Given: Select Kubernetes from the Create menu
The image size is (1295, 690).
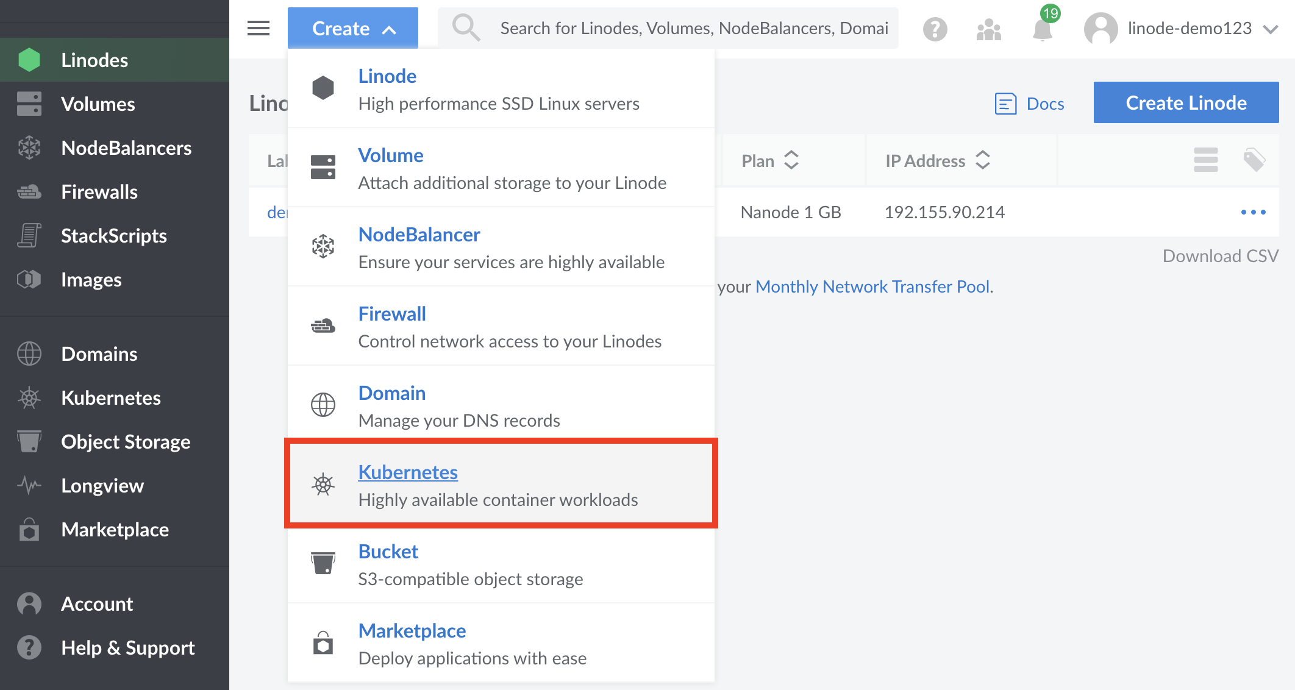Looking at the screenshot, I should click(x=408, y=472).
